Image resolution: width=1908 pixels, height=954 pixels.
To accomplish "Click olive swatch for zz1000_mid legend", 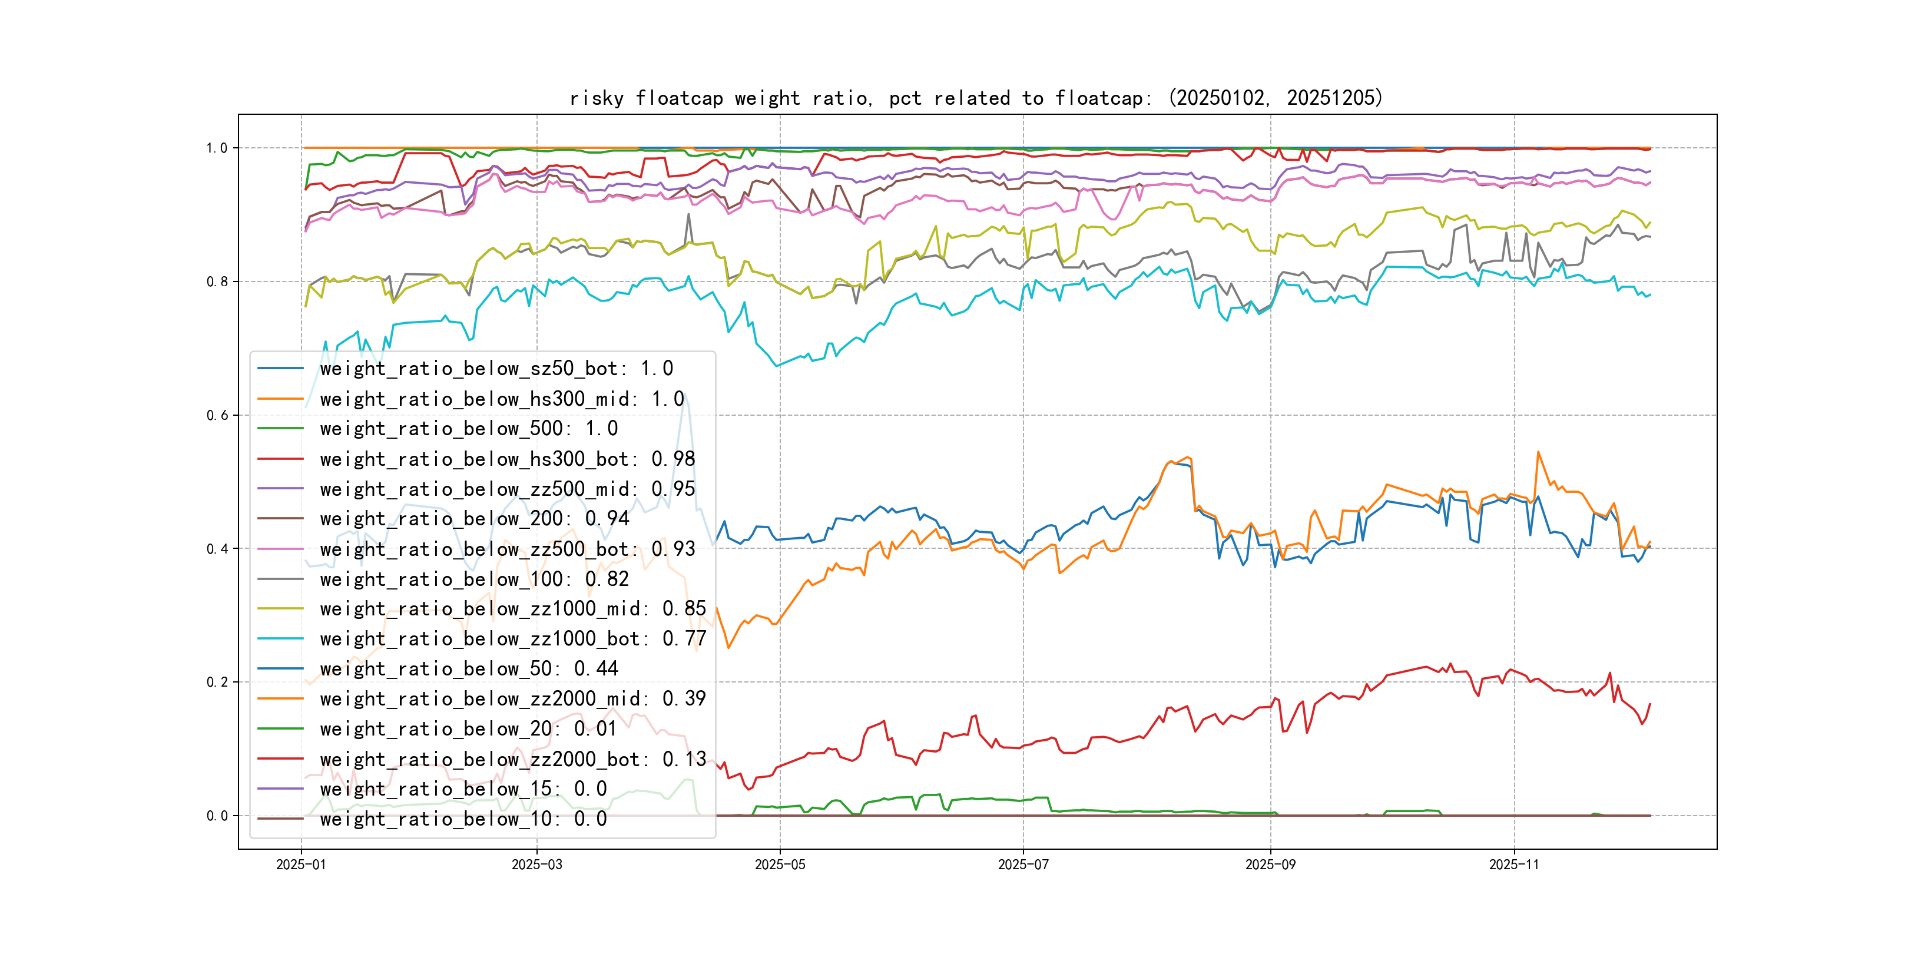I will coord(280,609).
